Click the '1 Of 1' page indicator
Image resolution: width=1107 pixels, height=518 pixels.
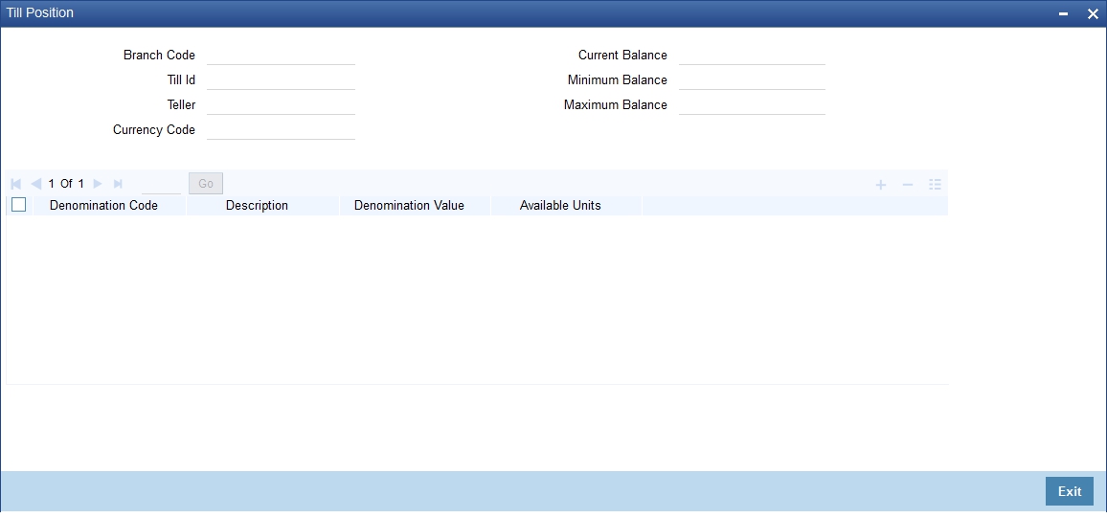tap(66, 184)
